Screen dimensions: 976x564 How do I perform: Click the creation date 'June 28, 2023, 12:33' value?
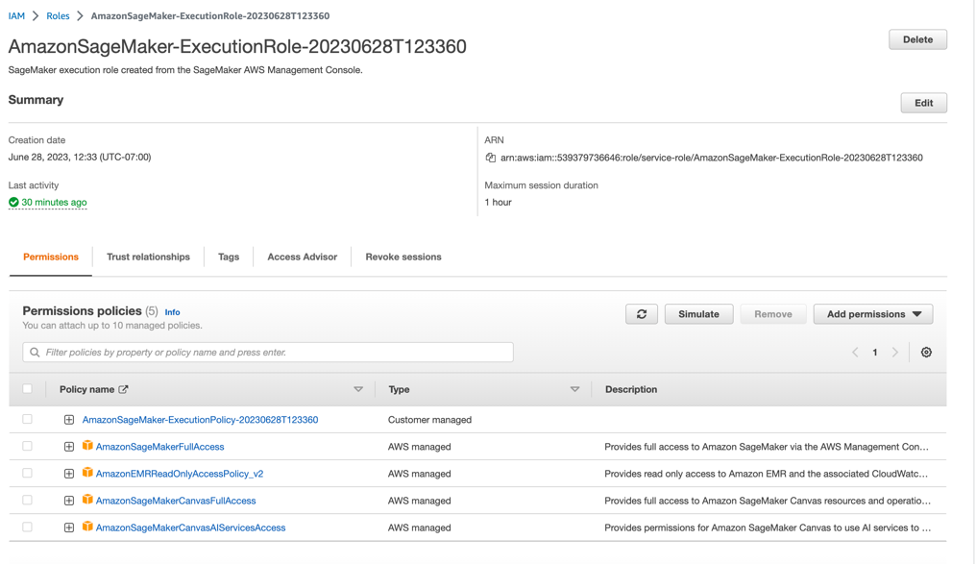80,157
